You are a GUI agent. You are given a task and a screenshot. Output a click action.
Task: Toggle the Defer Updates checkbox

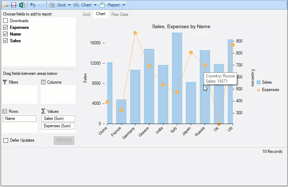[x=6, y=141]
